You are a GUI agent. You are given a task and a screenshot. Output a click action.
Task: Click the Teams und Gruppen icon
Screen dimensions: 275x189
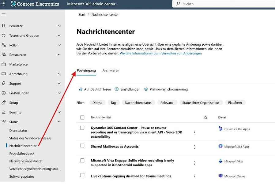tap(3, 35)
